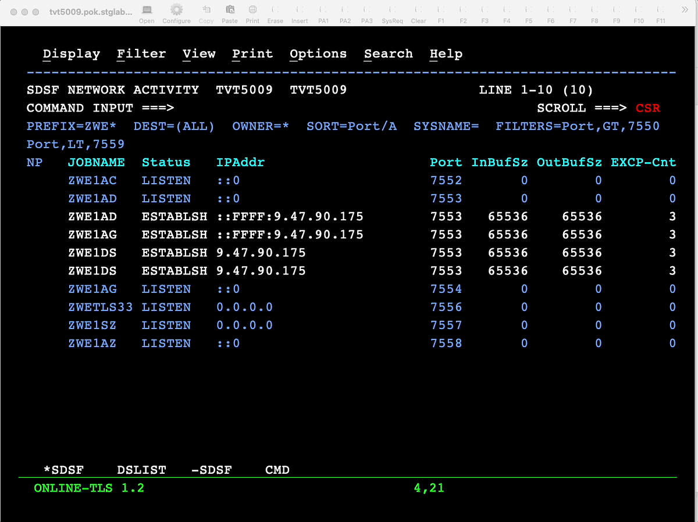Click port 7558 value
Screen dimensions: 698x522
446,343
